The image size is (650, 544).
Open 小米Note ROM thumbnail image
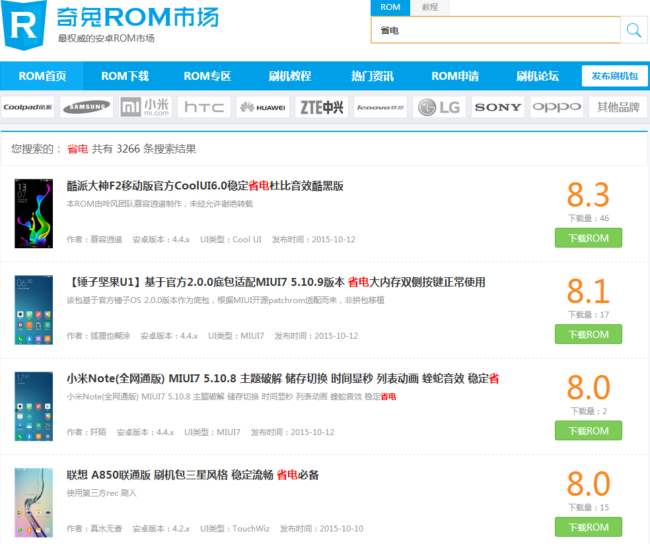point(34,406)
